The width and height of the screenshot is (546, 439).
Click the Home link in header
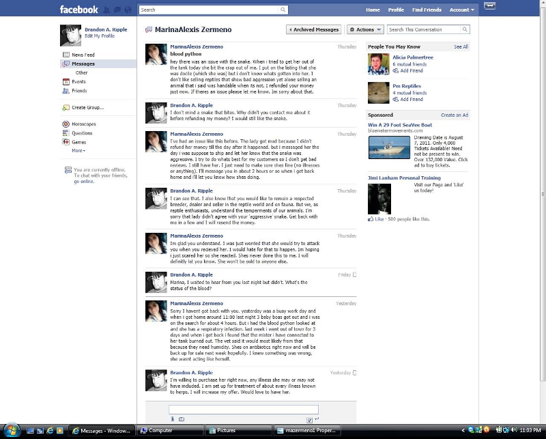tap(373, 10)
